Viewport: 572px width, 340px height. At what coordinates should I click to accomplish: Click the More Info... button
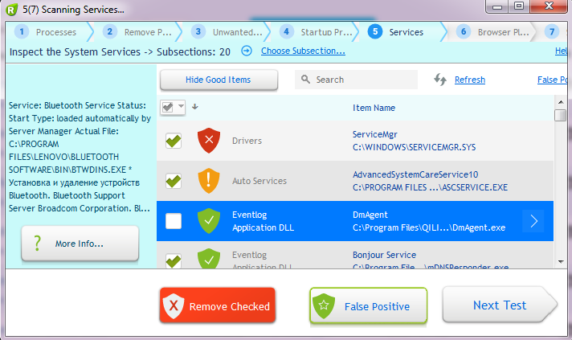[x=80, y=244]
